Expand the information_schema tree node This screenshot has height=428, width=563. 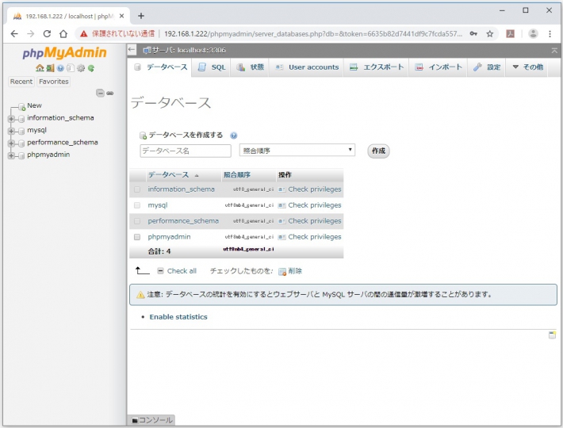coord(11,118)
